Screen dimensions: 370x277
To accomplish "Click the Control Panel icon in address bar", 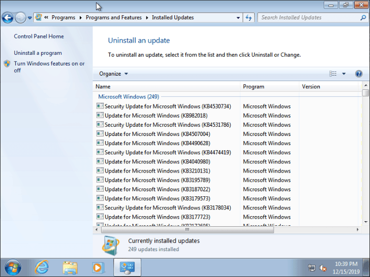I will tap(39, 17).
